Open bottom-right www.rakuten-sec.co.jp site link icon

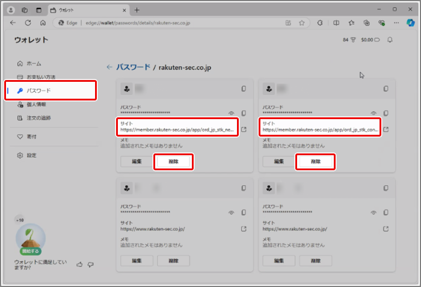(386, 229)
